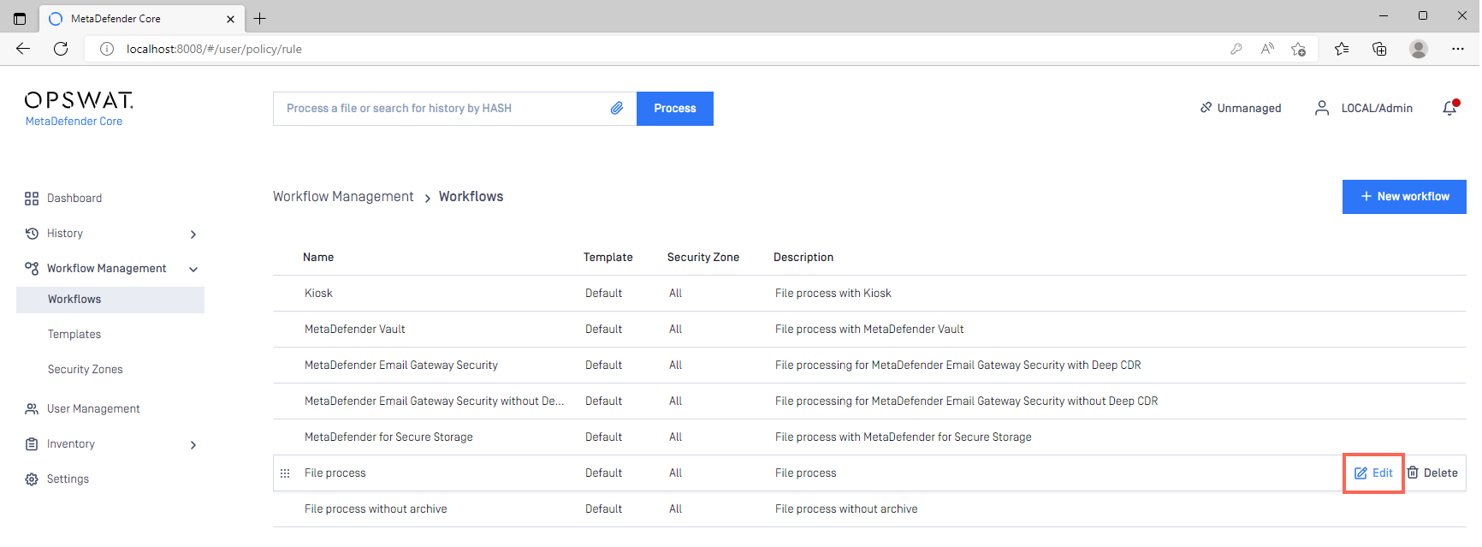Open Security Zones in the sidebar

(x=86, y=370)
